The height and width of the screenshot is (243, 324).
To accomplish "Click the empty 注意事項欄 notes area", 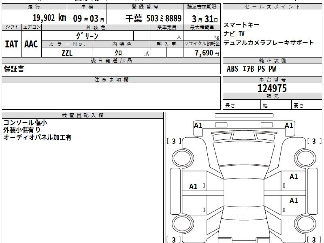I will tap(111, 96).
